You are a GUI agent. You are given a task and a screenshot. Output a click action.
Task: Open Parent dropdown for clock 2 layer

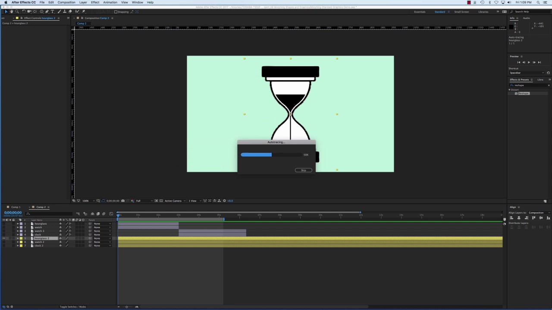coord(102,245)
